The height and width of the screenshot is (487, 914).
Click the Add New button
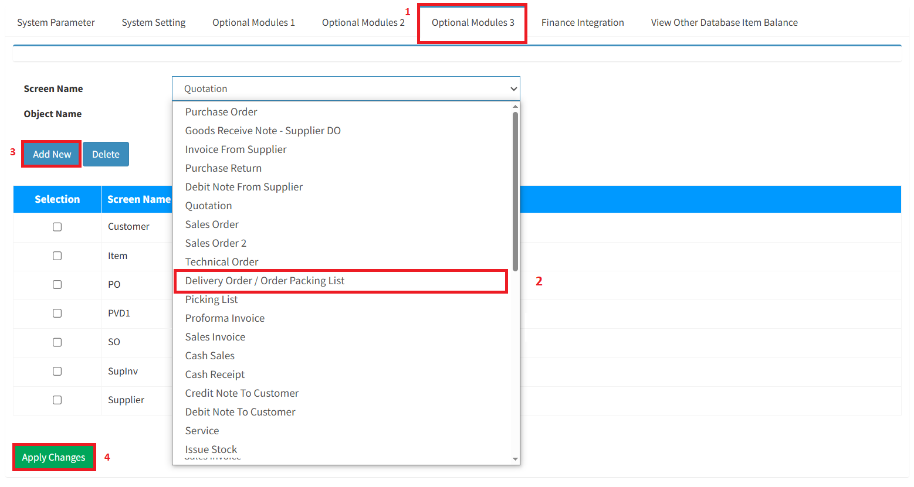click(x=52, y=154)
